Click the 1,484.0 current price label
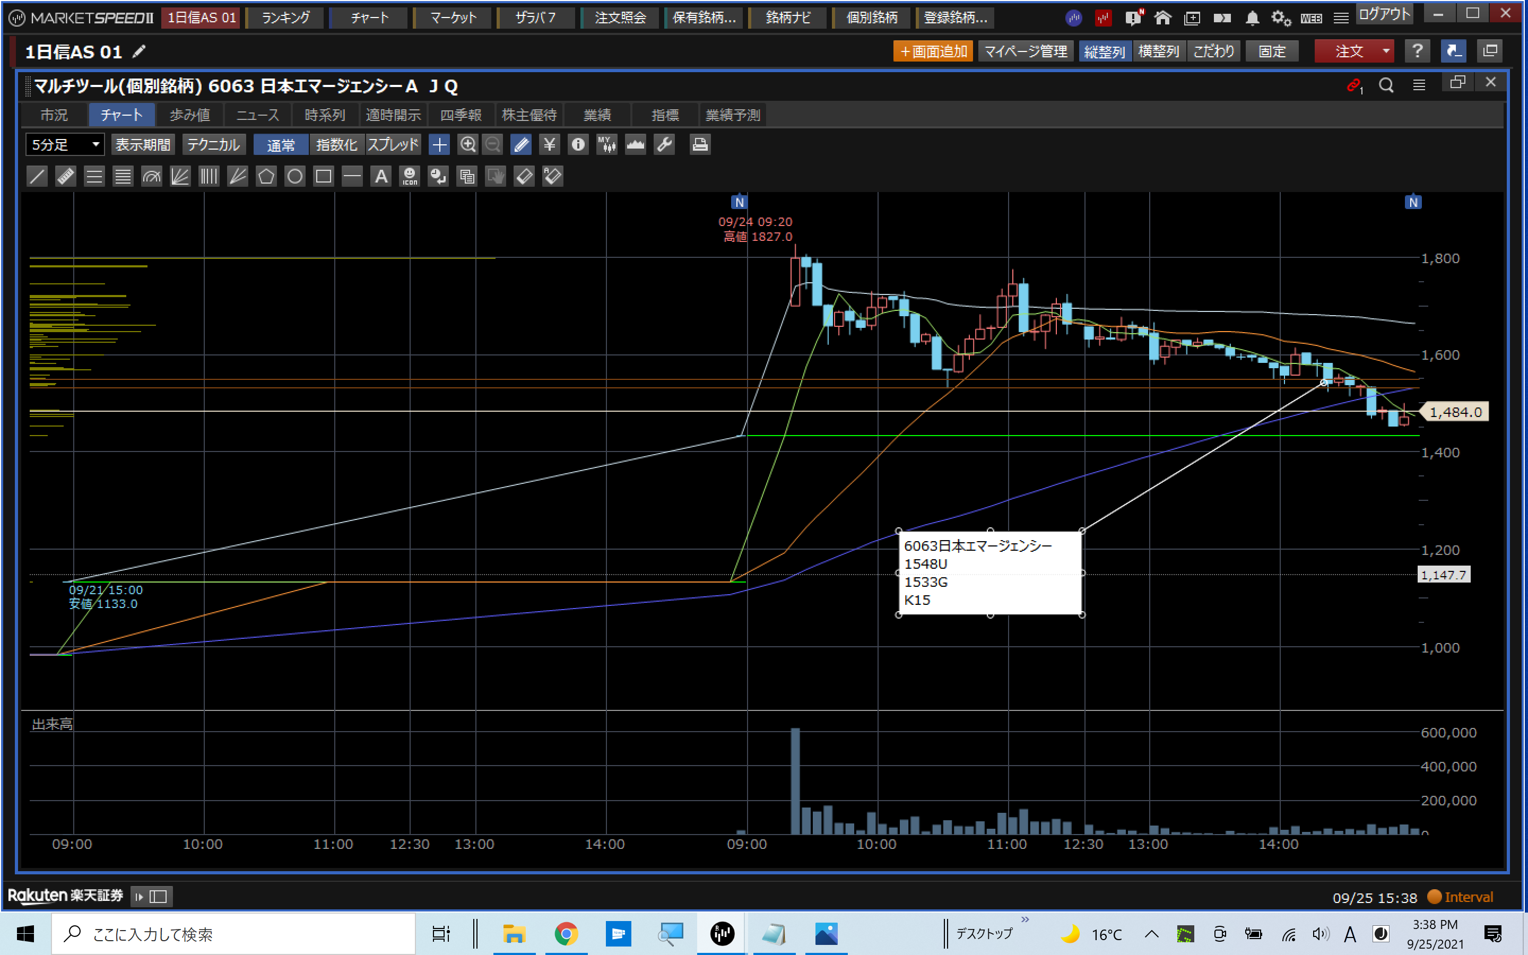 pos(1455,412)
